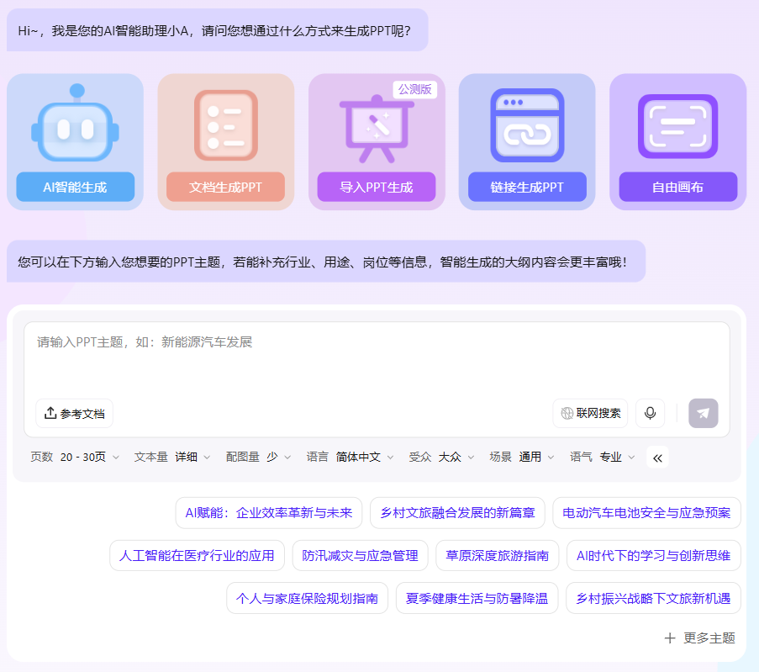Screen dimensions: 759x672
Task: Pick topic 夏季健康生活与防暑降温
Action: pos(477,598)
